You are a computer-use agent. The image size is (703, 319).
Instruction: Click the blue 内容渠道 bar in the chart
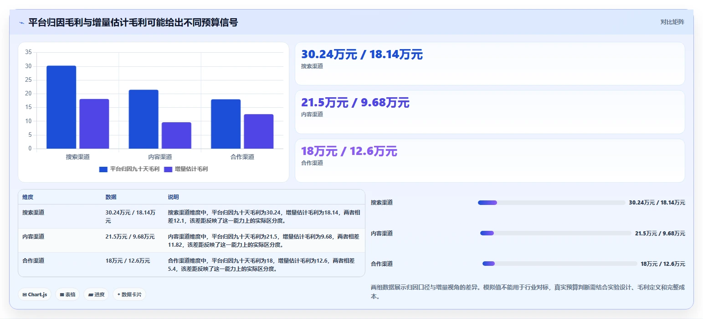[144, 119]
